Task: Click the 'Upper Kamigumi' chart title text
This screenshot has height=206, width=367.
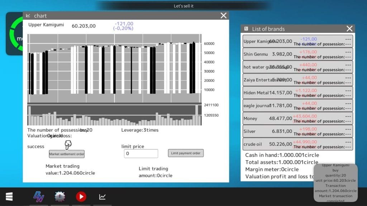Action: (x=46, y=25)
